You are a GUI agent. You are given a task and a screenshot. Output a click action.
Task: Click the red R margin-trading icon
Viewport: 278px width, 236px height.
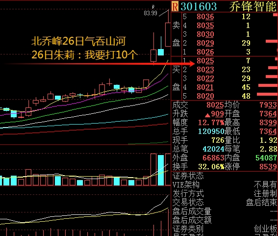(175, 6)
